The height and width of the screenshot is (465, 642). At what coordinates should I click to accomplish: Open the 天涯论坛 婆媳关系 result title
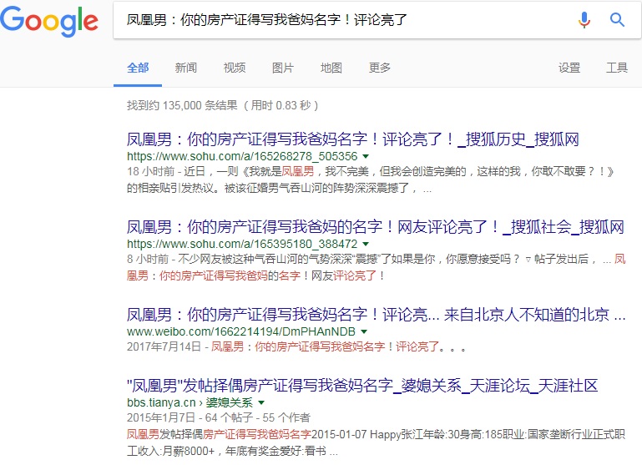[x=362, y=386]
